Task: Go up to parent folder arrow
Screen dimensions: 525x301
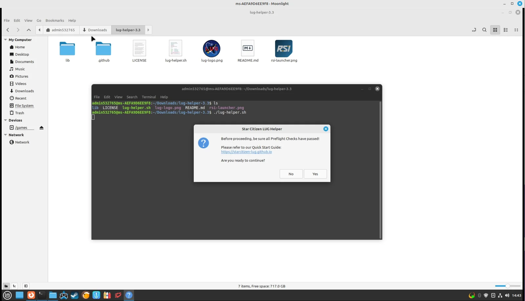Action: 29,30
